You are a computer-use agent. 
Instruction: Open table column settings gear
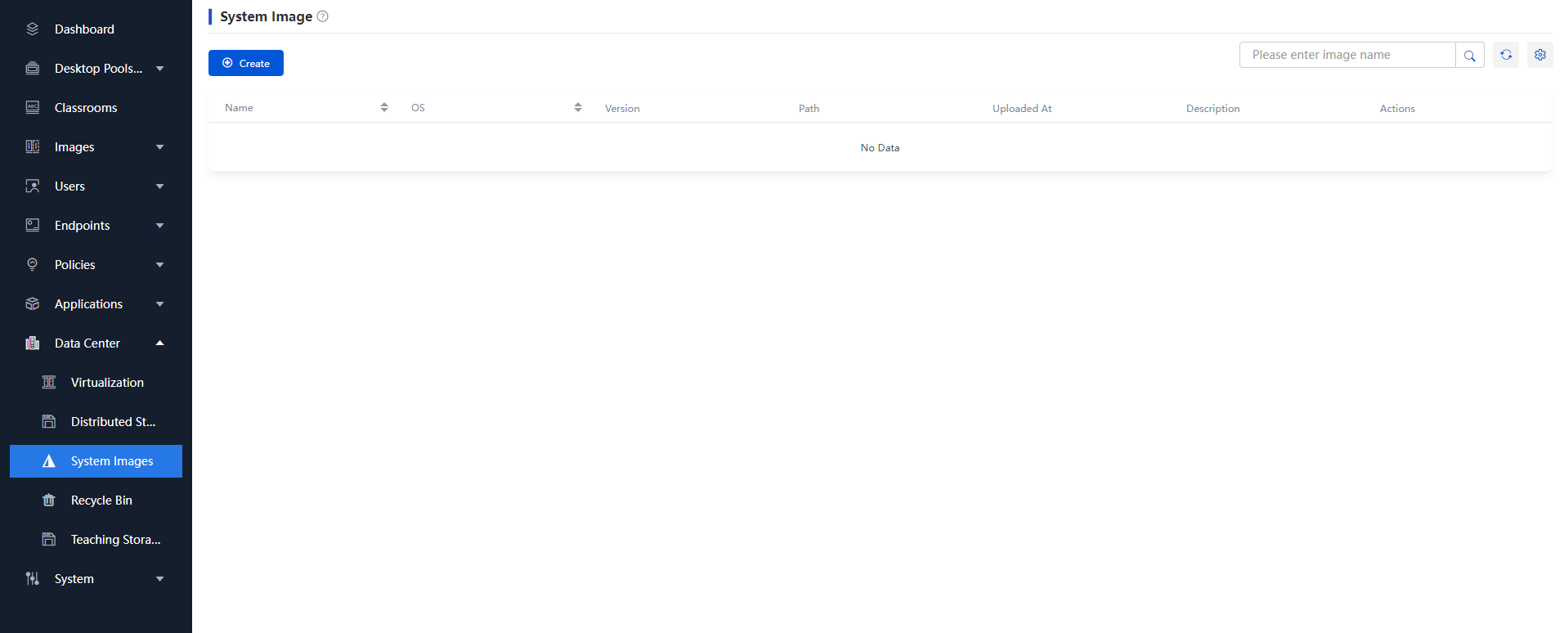[x=1540, y=55]
